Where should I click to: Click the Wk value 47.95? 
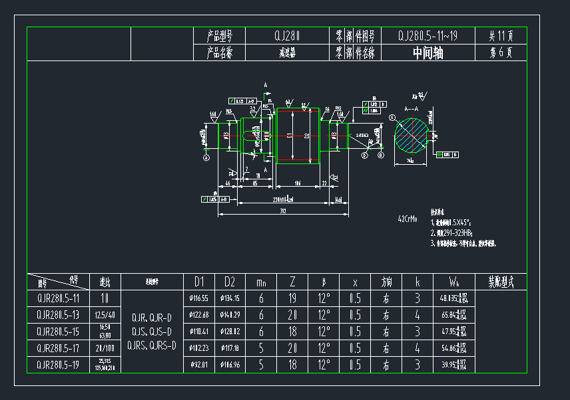(x=453, y=332)
